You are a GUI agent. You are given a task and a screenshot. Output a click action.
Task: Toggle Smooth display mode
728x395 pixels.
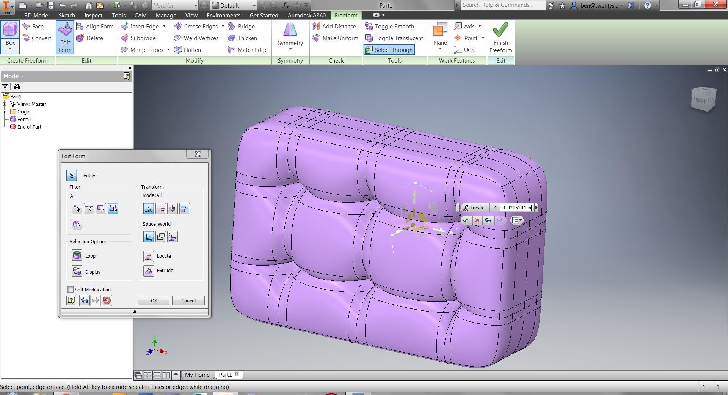[x=390, y=27]
